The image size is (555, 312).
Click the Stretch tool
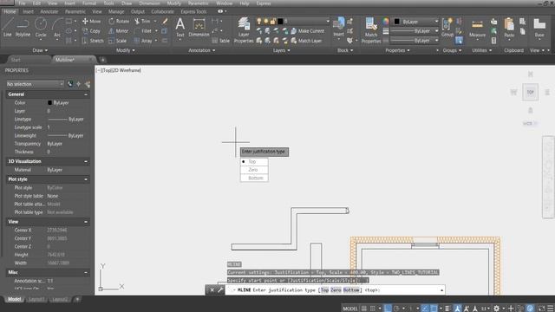(93, 41)
